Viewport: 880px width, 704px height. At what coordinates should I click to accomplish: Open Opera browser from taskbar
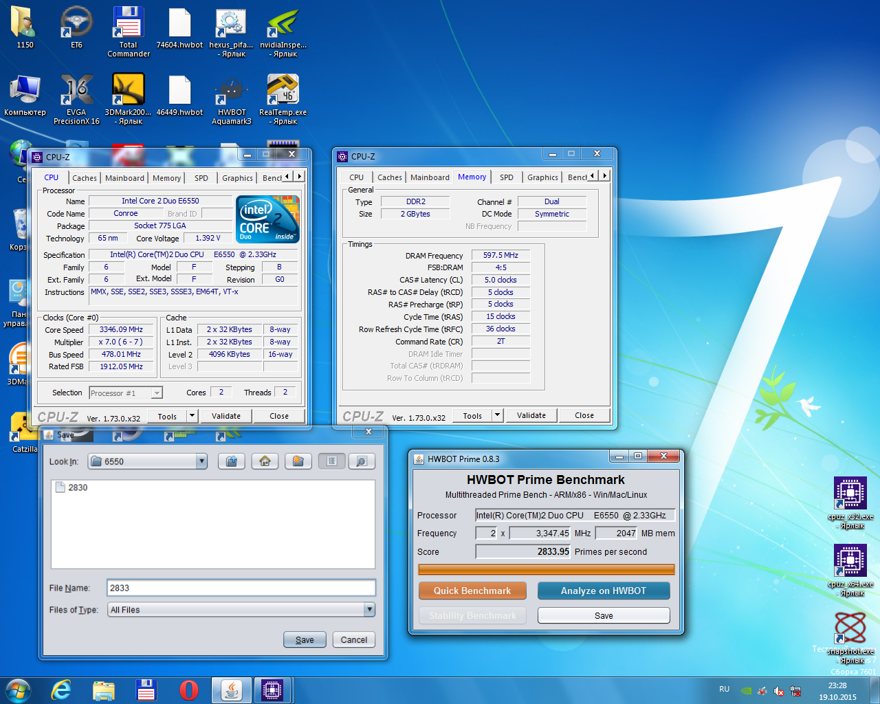coord(189,690)
